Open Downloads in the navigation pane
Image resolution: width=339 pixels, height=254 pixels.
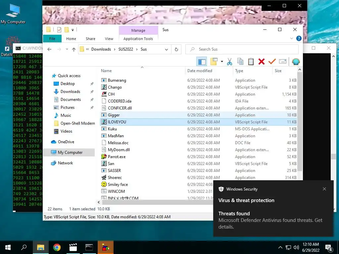point(70,92)
